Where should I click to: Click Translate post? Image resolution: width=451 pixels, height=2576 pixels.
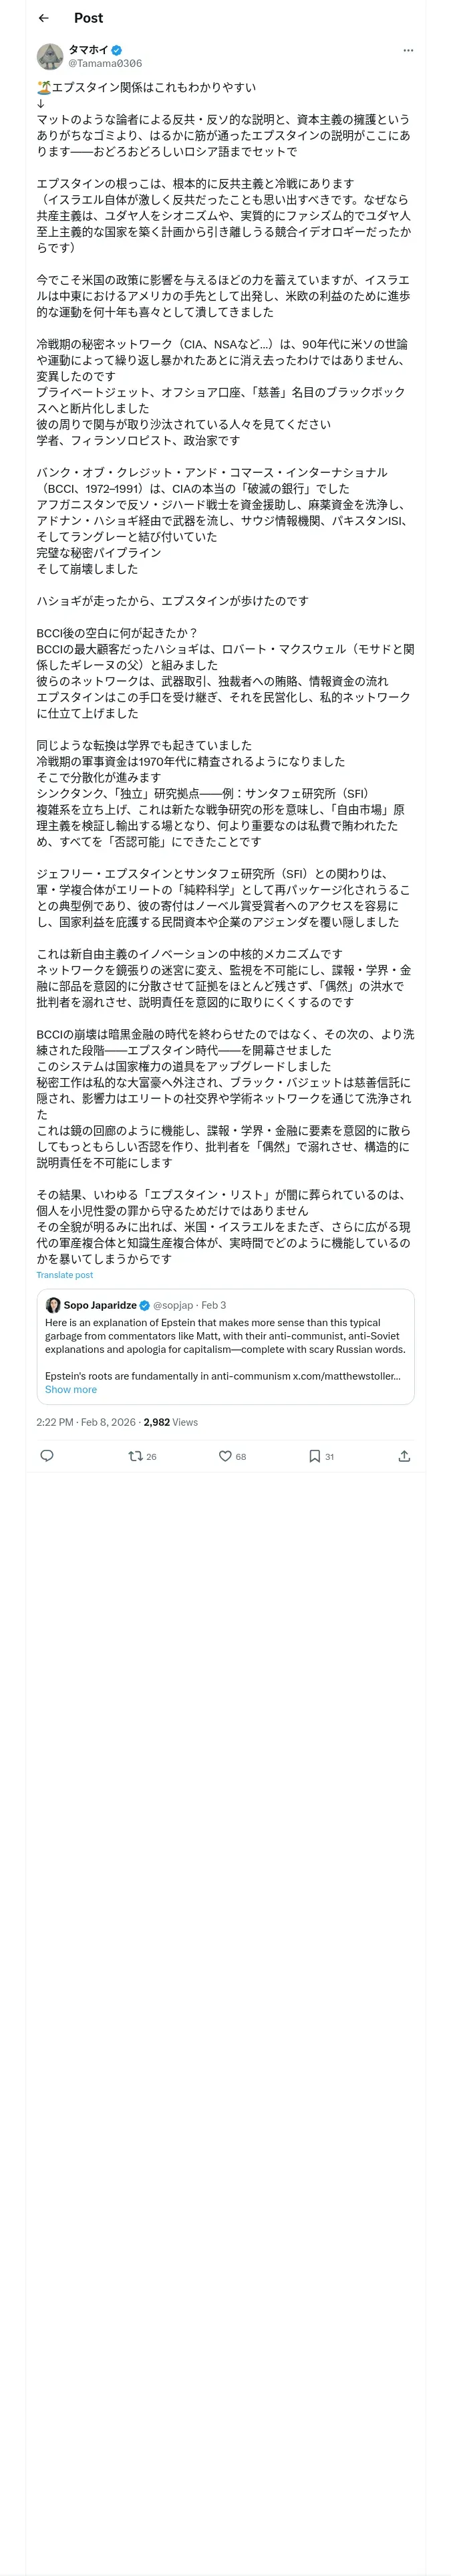click(65, 1274)
